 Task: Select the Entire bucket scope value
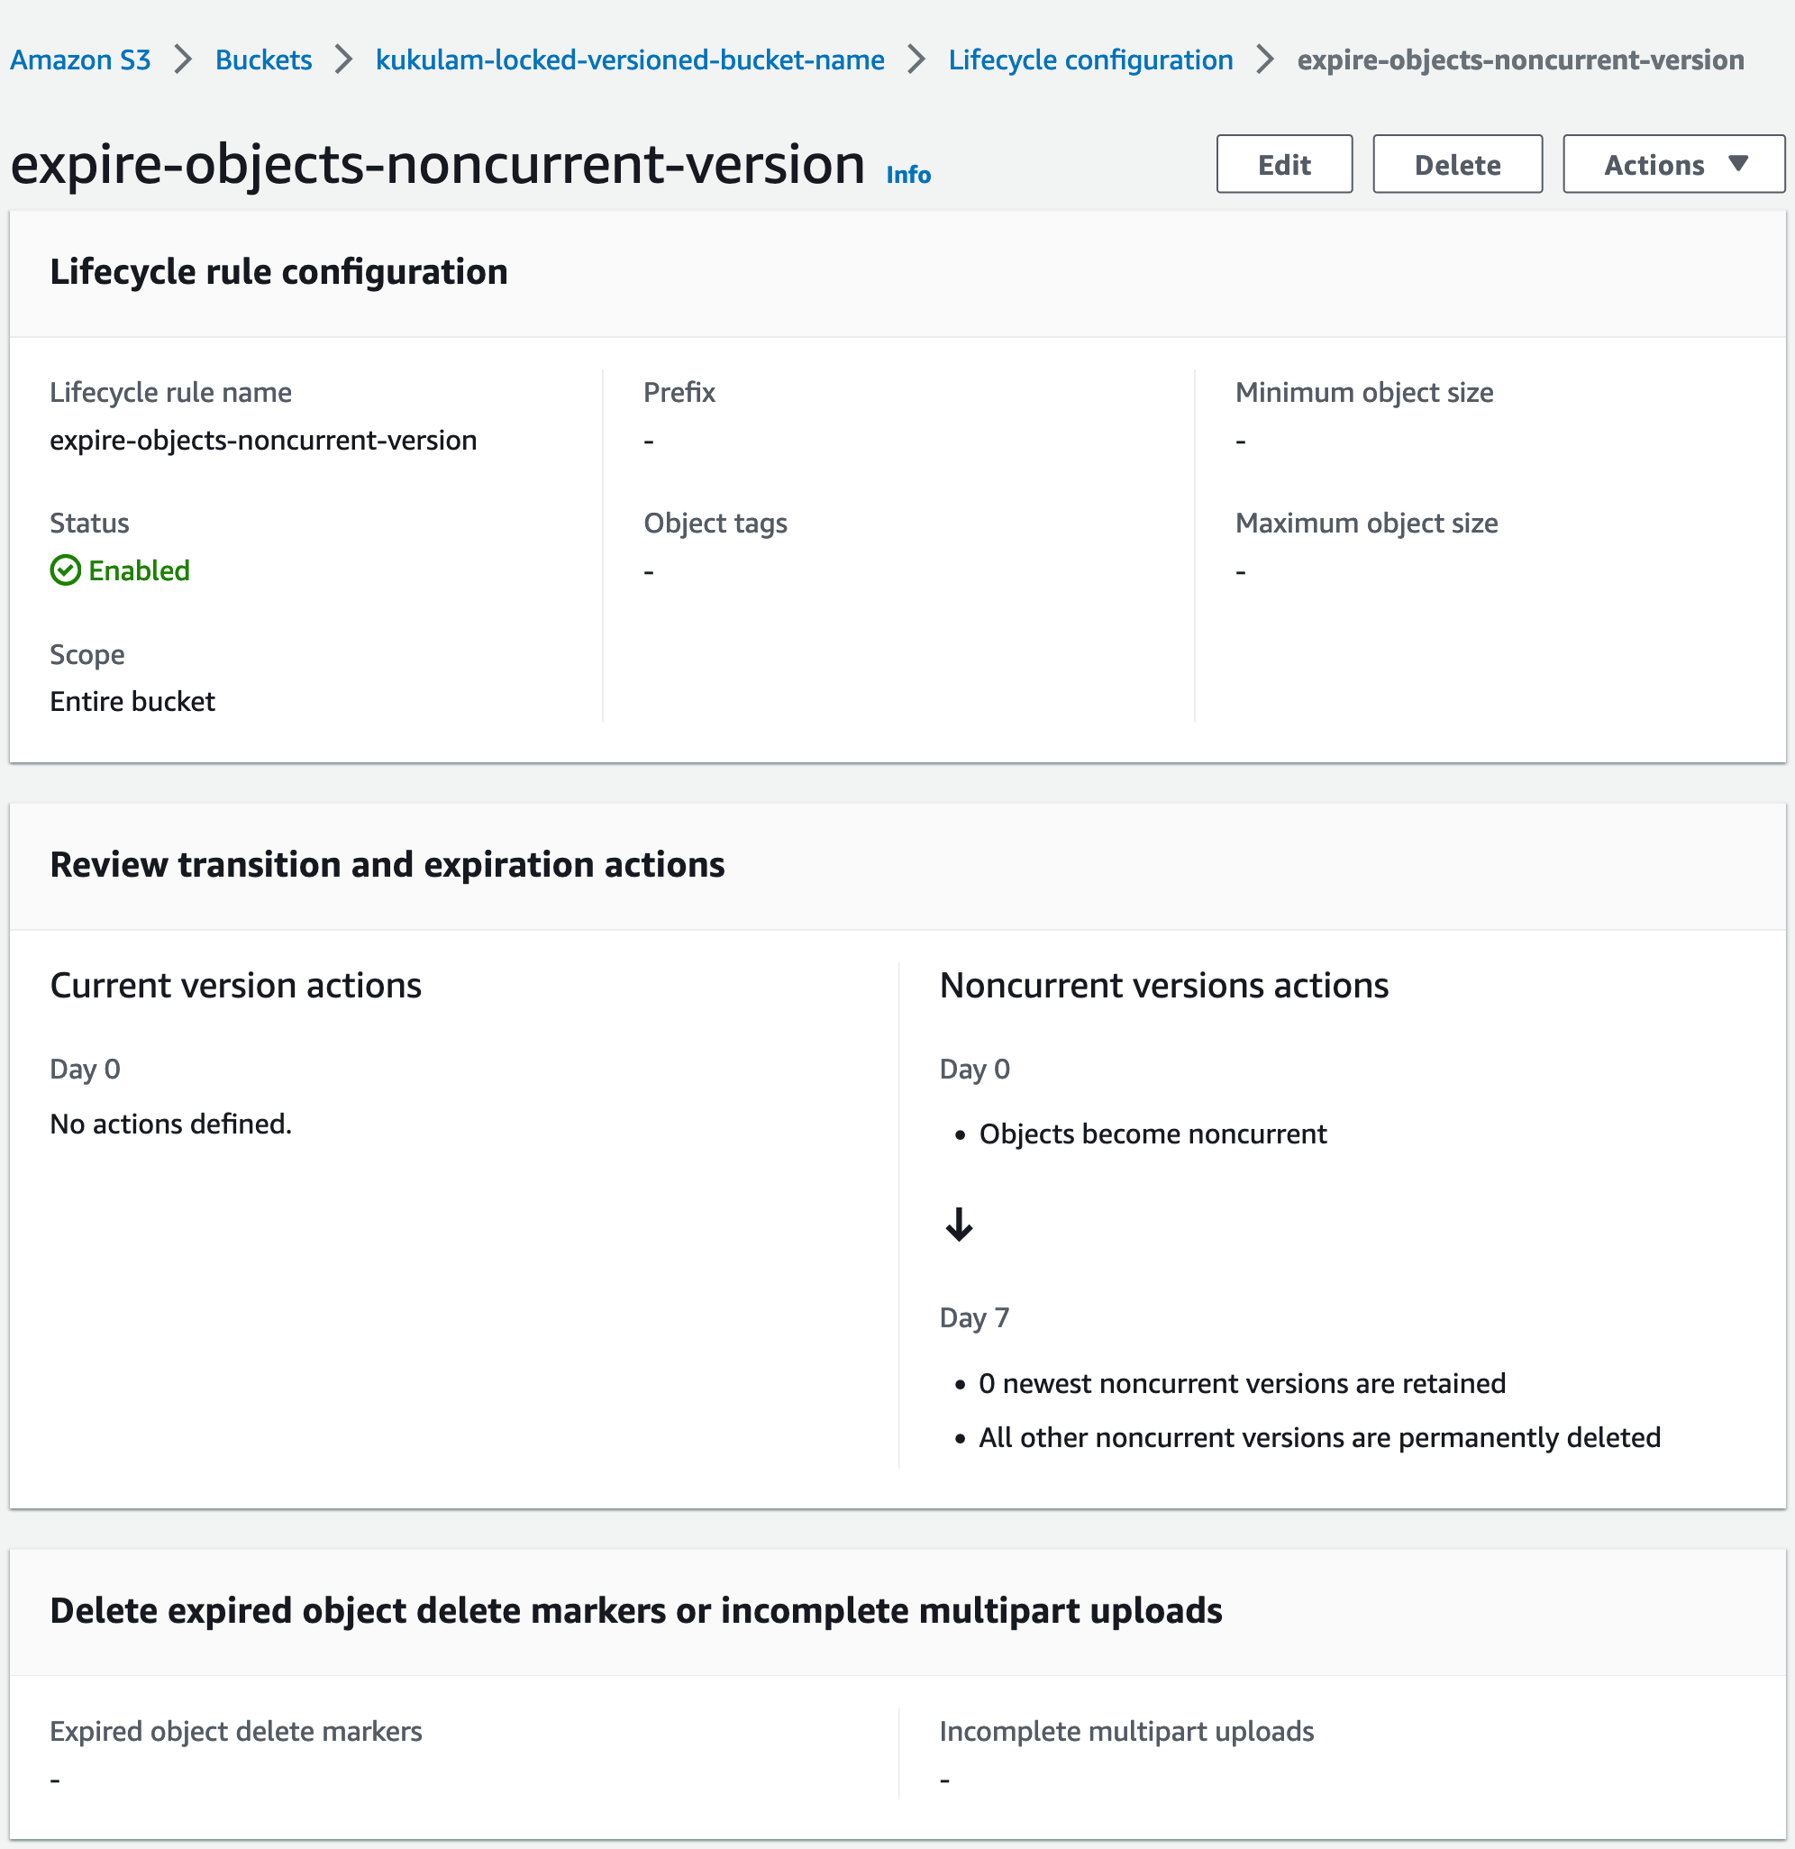pos(132,701)
